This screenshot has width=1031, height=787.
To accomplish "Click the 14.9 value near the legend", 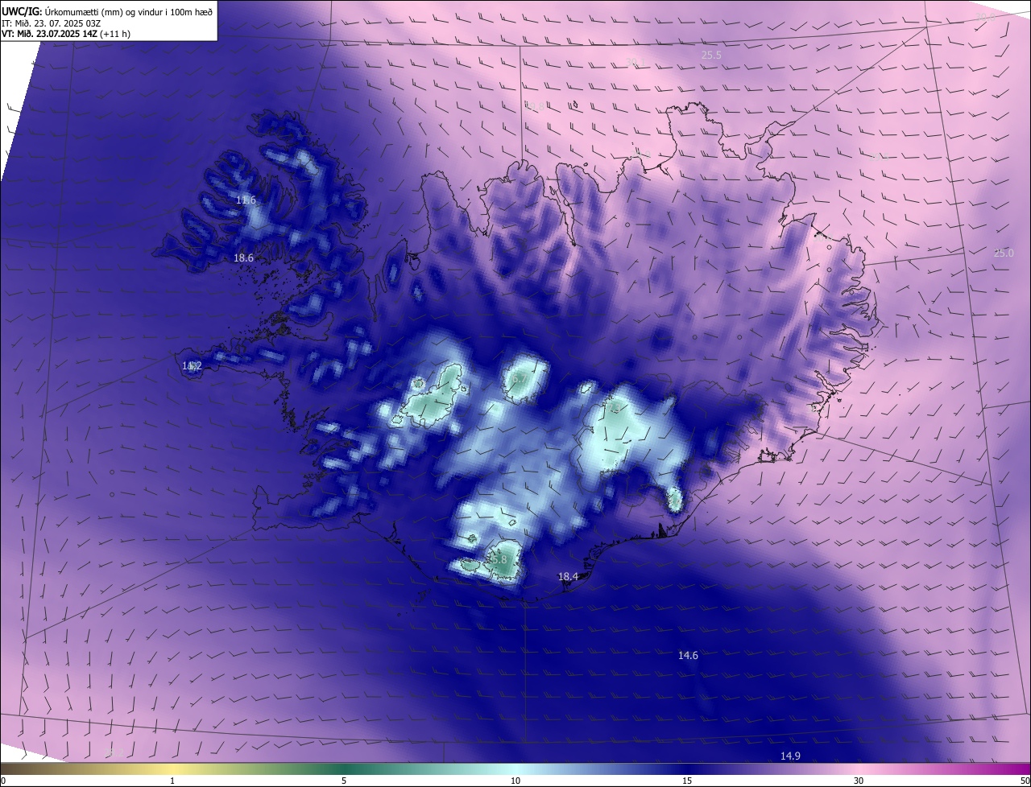I will (x=790, y=756).
